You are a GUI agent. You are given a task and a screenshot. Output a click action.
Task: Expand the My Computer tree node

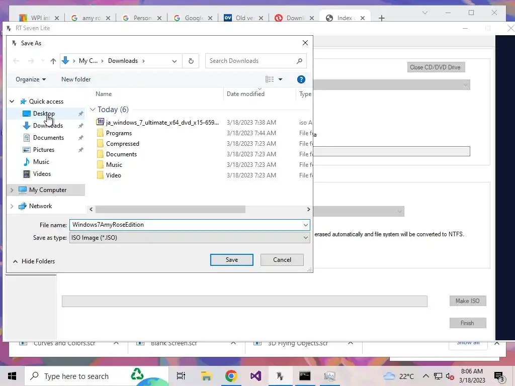pos(12,190)
